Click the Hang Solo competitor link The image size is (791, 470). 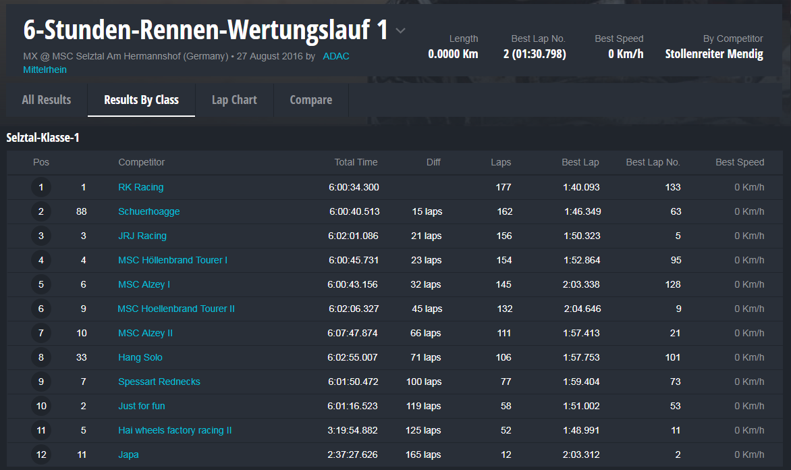(x=140, y=357)
